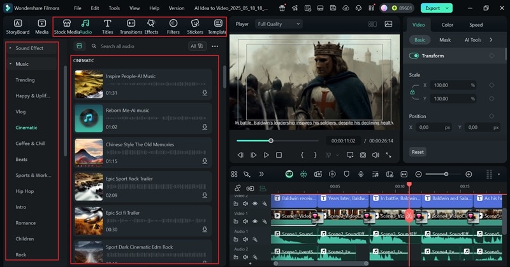Open the Edit menu
510x267 pixels.
(x=94, y=8)
